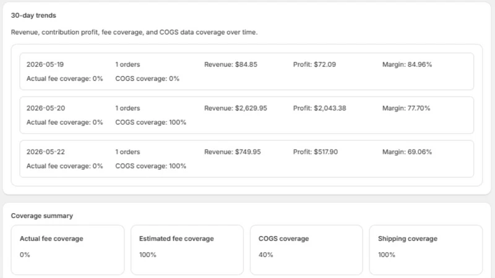Click COGS coverage: 100% under 2026-05-22

(150, 166)
